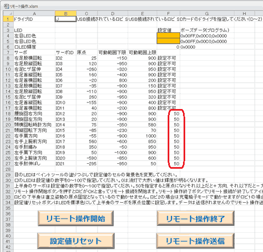Click the 設定不可 cell for 右足股横回転
263x252 pixels.
[x=168, y=58]
